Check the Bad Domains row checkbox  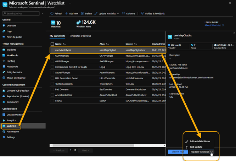52,90
